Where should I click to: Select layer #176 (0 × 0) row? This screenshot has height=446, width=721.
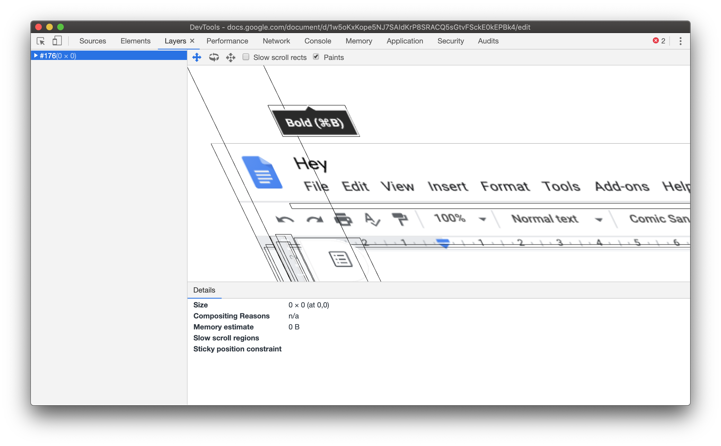[x=109, y=56]
